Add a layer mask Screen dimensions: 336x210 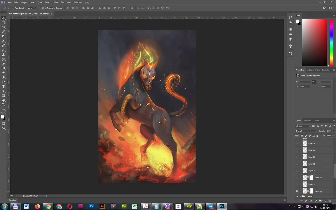[x=311, y=201]
